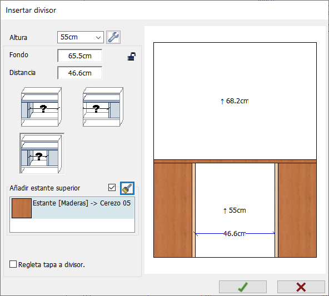Image resolution: width=329 pixels, height=296 pixels.
Task: Select the left-side divider placement icon
Action: click(41, 107)
